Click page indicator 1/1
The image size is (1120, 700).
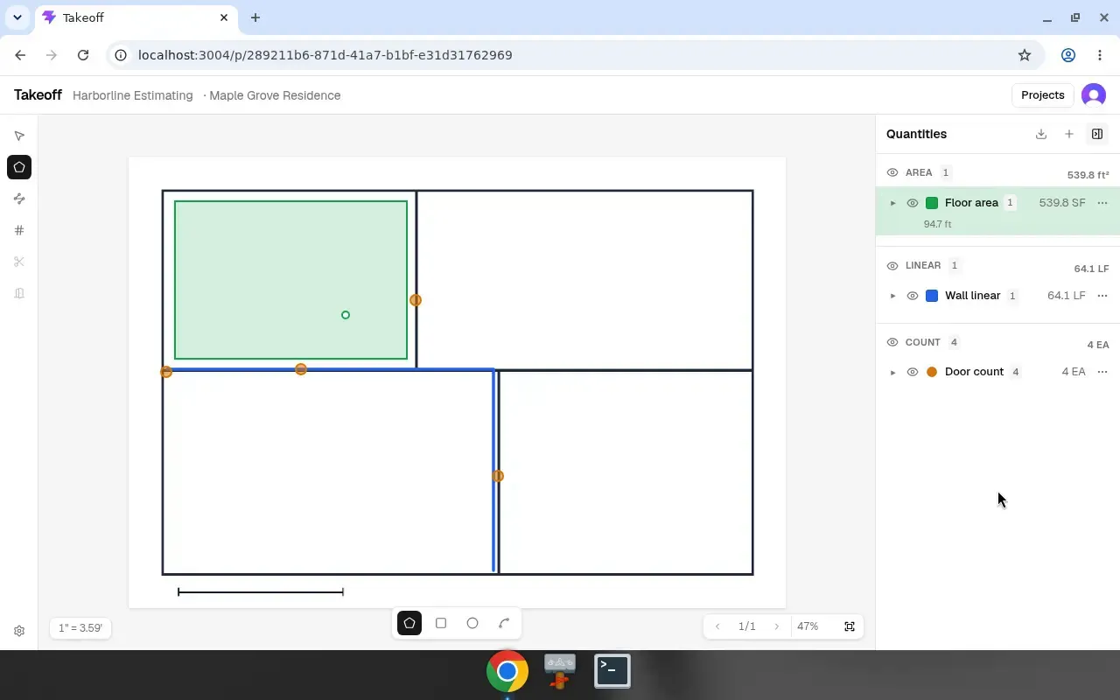[x=746, y=626]
